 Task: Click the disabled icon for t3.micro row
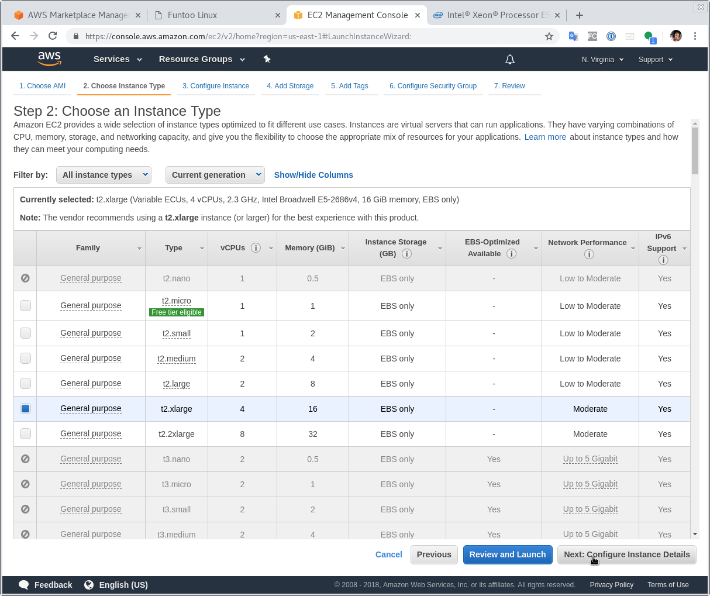(x=25, y=484)
